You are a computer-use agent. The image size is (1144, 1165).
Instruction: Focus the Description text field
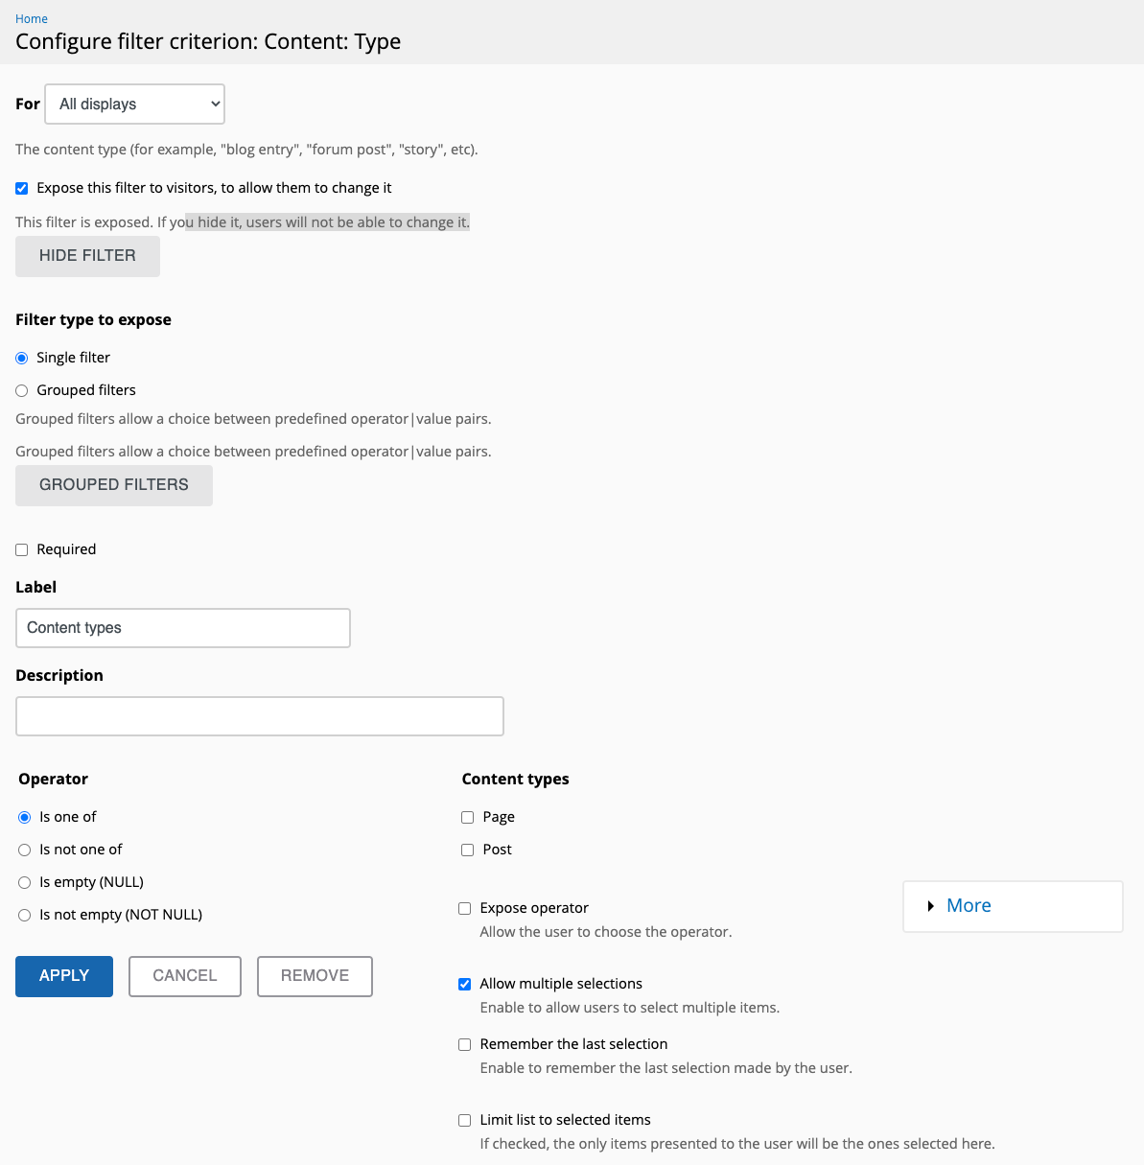(260, 716)
